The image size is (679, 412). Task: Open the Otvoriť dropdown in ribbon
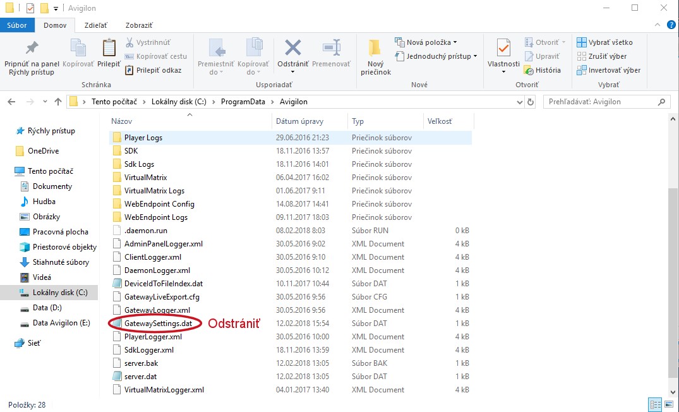563,42
